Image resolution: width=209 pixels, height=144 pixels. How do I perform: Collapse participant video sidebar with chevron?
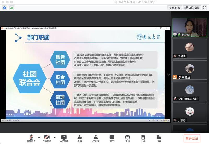coord(169,74)
